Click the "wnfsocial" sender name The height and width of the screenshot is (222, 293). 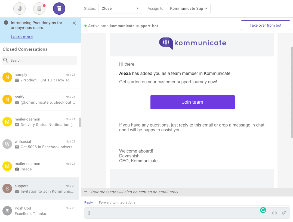(x=23, y=141)
